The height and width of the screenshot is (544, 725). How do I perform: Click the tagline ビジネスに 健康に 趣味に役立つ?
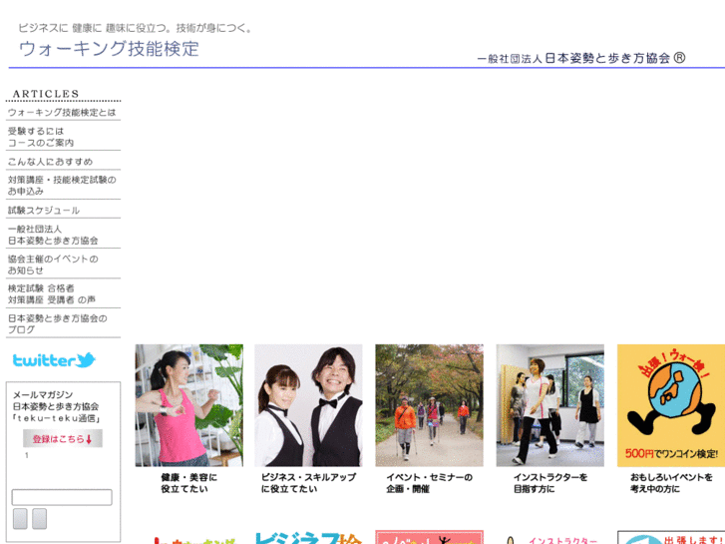tap(135, 28)
